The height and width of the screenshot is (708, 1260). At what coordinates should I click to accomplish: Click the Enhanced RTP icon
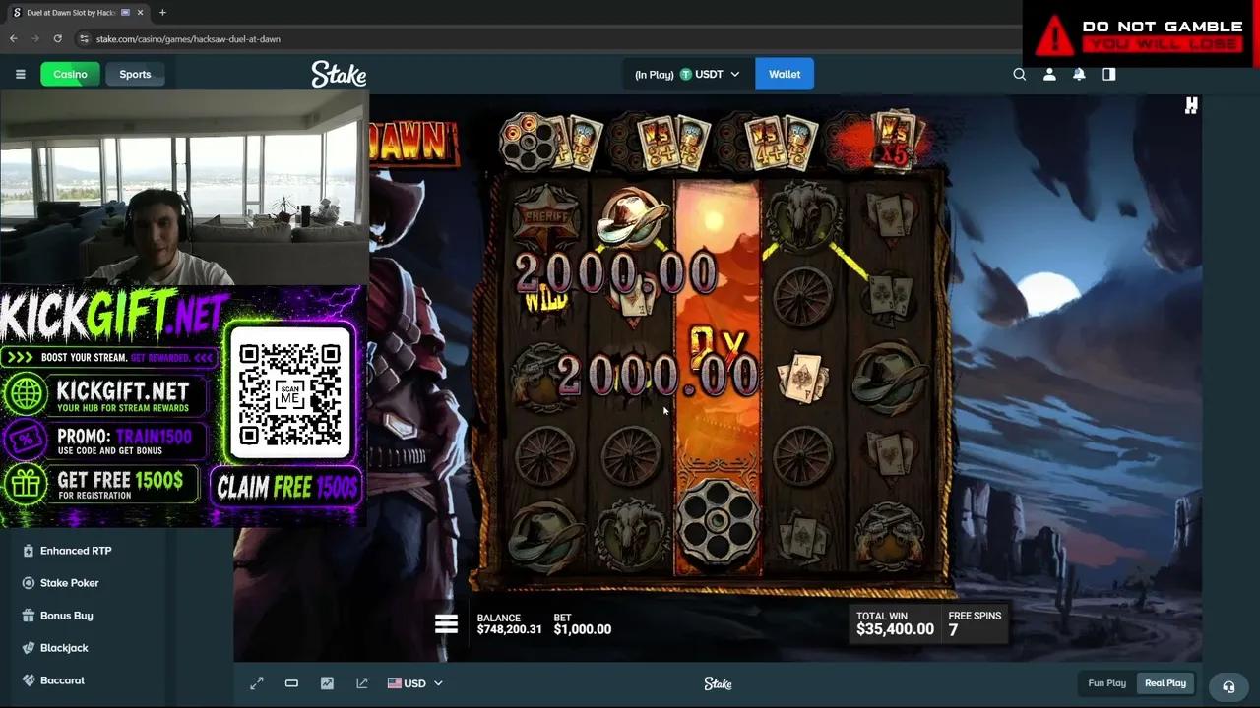(29, 551)
